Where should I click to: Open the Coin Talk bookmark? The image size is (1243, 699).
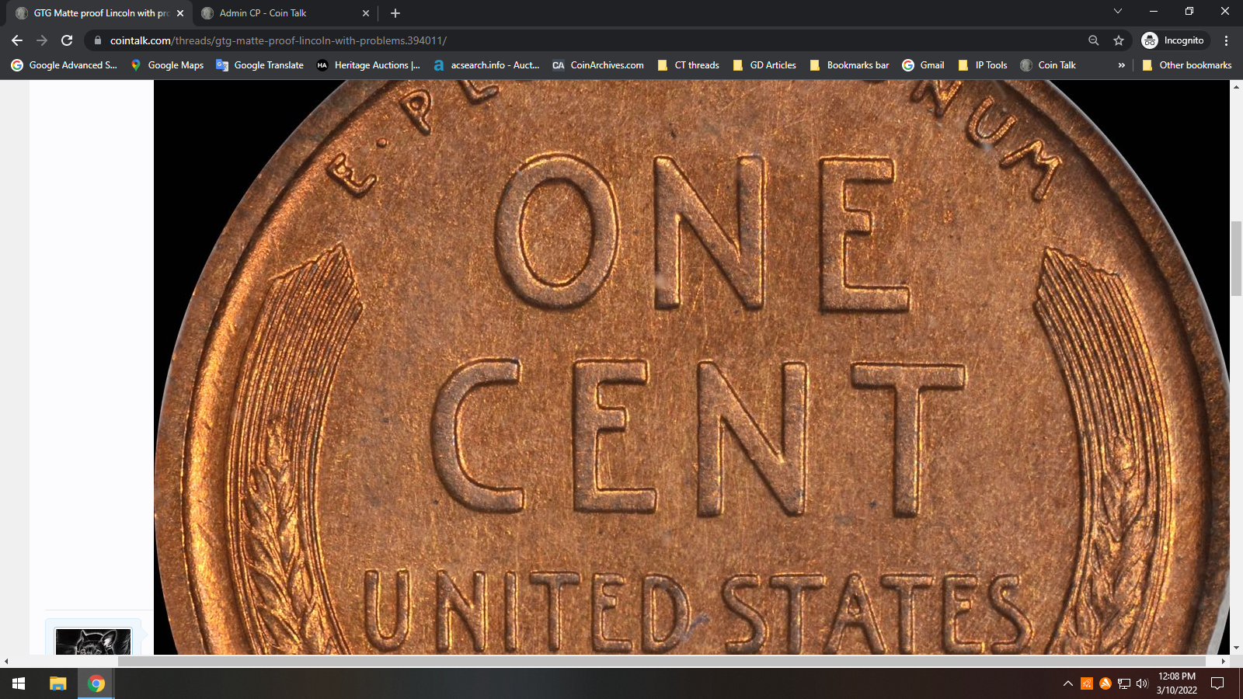1048,65
